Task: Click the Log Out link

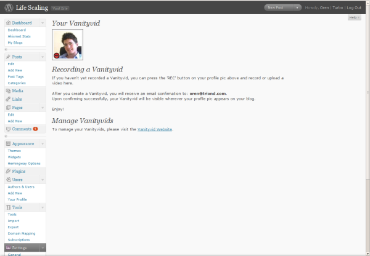Action: [x=354, y=7]
